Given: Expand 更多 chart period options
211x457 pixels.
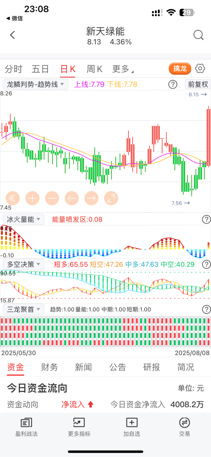Looking at the screenshot, I should 123,69.
